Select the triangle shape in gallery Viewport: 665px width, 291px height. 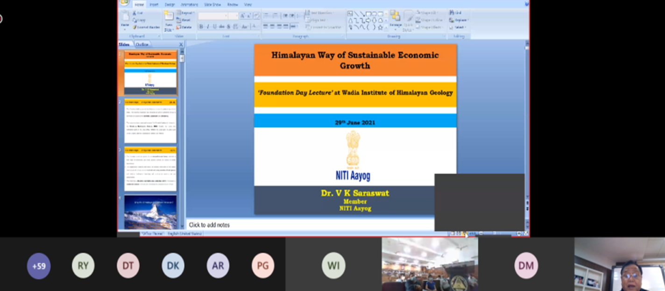351,21
